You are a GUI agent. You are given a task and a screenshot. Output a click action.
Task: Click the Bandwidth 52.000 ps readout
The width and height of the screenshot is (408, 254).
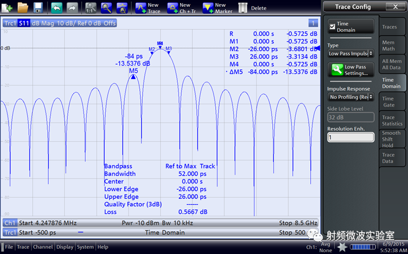point(155,174)
